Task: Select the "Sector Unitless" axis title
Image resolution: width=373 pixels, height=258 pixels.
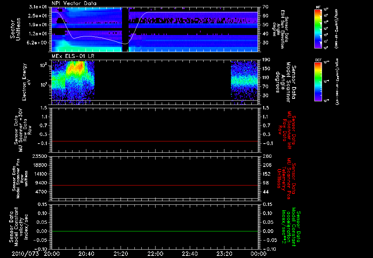Action: point(15,29)
